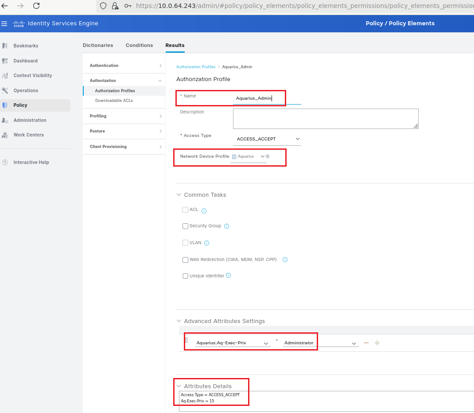Click the Name input field
The width and height of the screenshot is (474, 413).
pos(267,98)
